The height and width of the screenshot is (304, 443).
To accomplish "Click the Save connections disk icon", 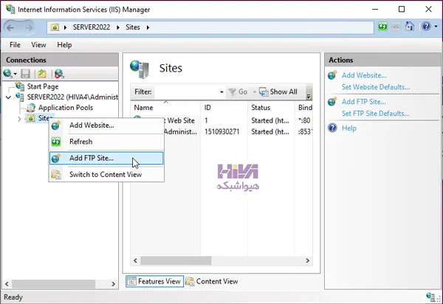I will [x=25, y=74].
